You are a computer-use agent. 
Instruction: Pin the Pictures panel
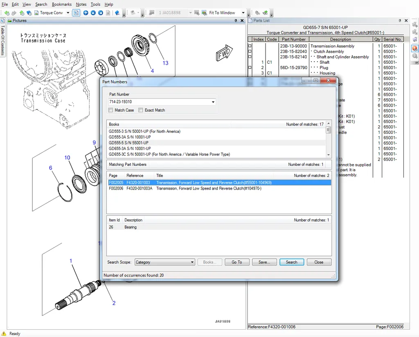coord(236,20)
